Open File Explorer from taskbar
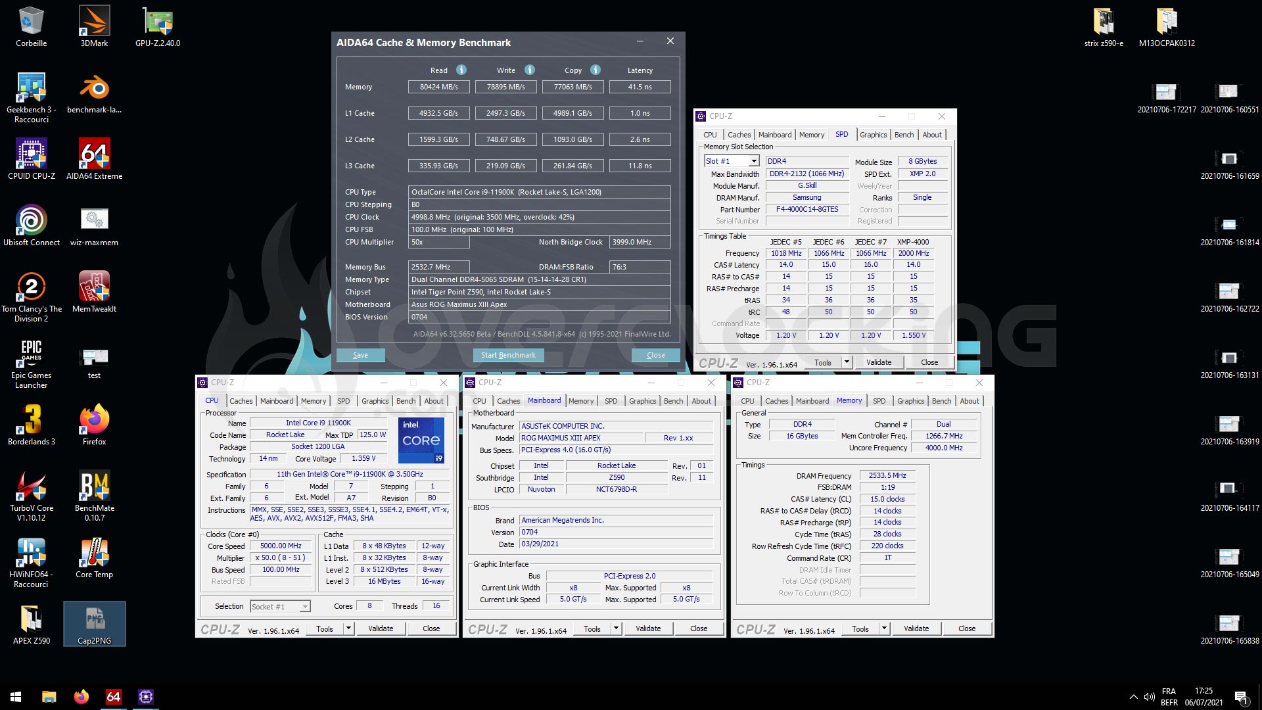The image size is (1262, 710). (49, 697)
